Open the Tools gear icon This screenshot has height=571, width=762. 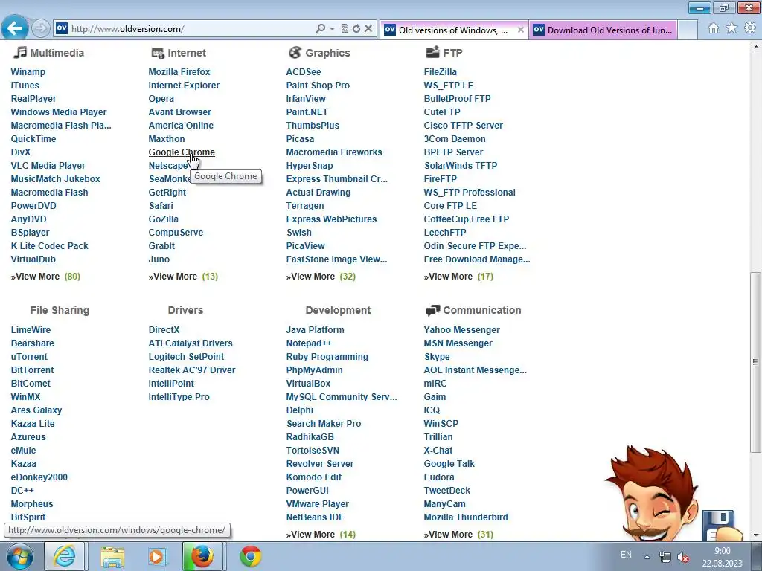coord(750,28)
